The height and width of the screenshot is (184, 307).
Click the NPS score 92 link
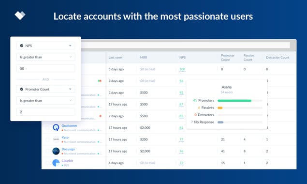click(x=181, y=92)
